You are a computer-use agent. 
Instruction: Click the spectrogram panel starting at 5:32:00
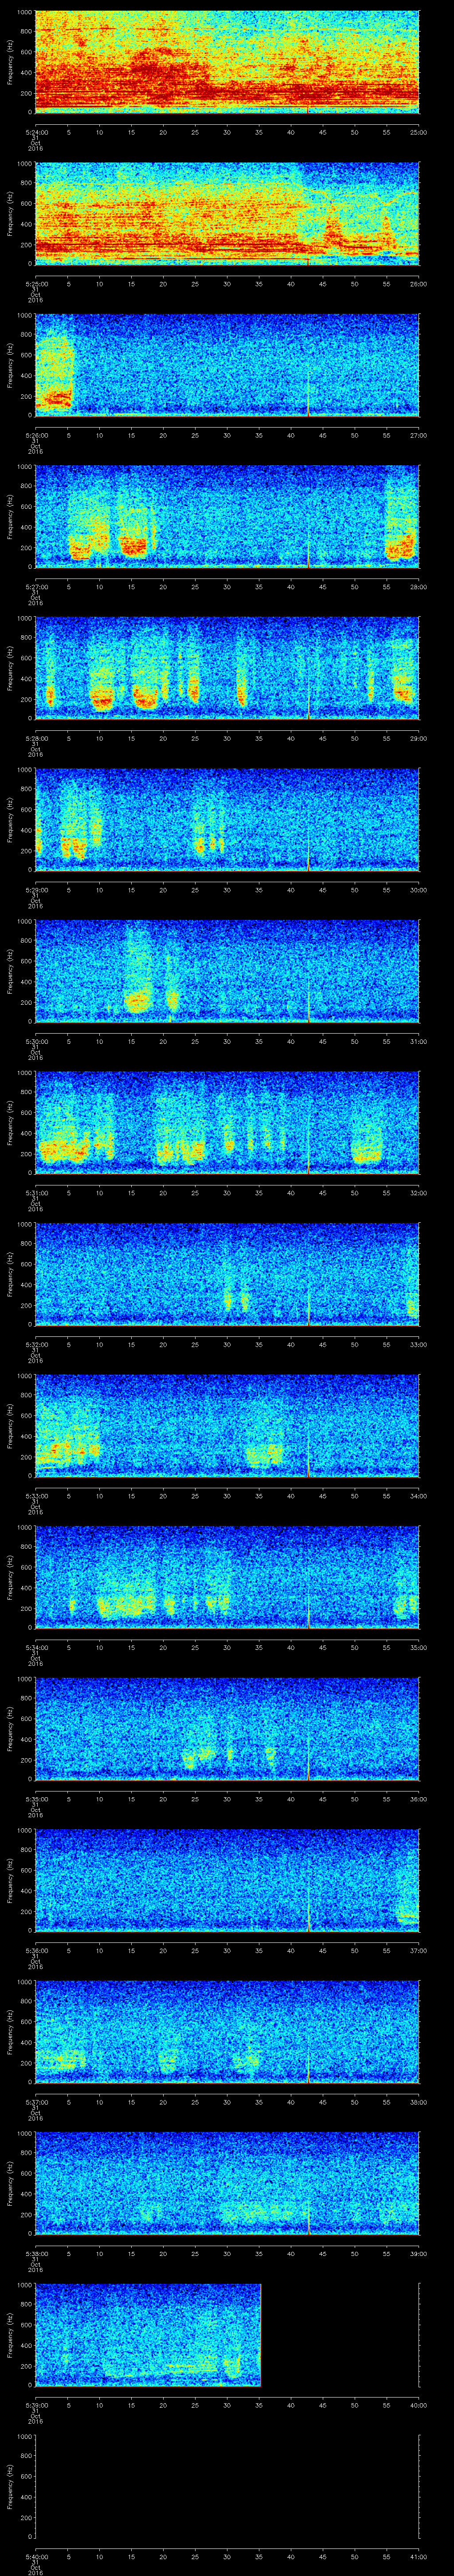click(x=227, y=1273)
